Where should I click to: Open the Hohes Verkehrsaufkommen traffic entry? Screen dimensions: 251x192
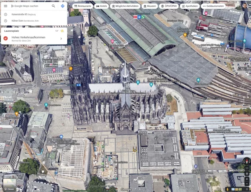(34, 39)
